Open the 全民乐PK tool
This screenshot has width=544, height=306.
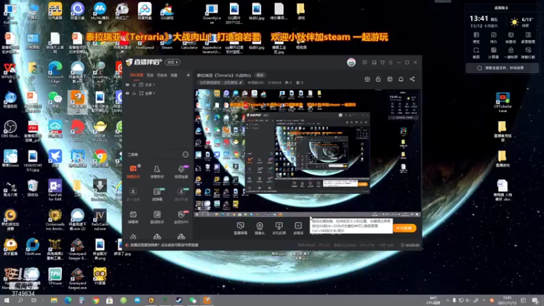(181, 217)
